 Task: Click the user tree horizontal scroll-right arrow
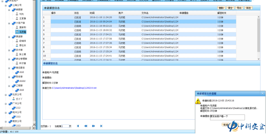pos(33,128)
